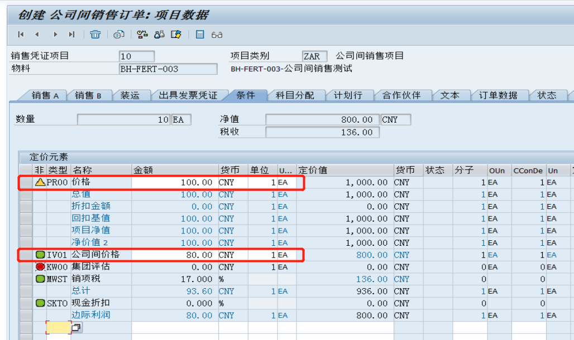
Task: Open the 状态 tab
Action: pos(547,95)
